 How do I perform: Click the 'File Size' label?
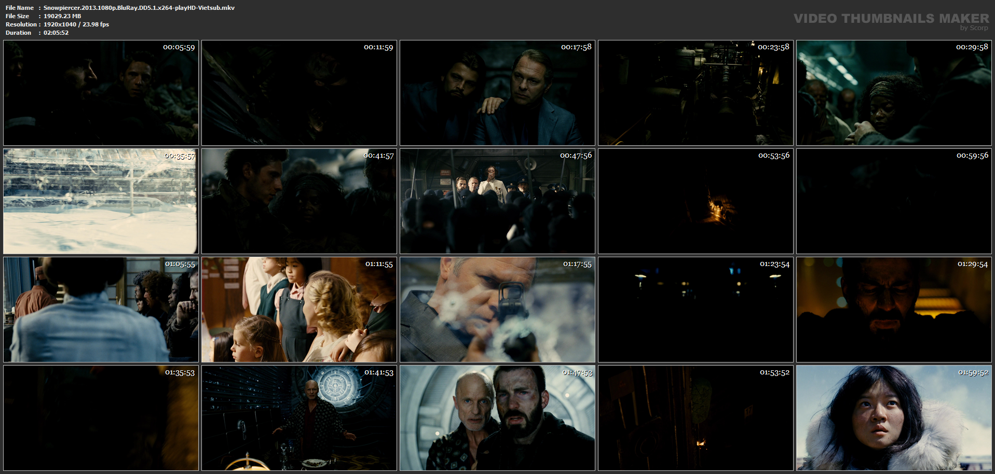[18, 16]
